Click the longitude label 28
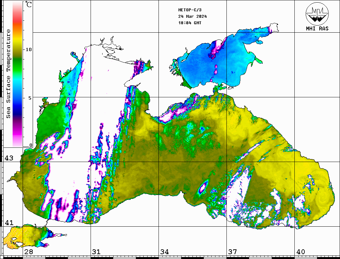The height and width of the screenshot is (259, 340). (x=28, y=252)
